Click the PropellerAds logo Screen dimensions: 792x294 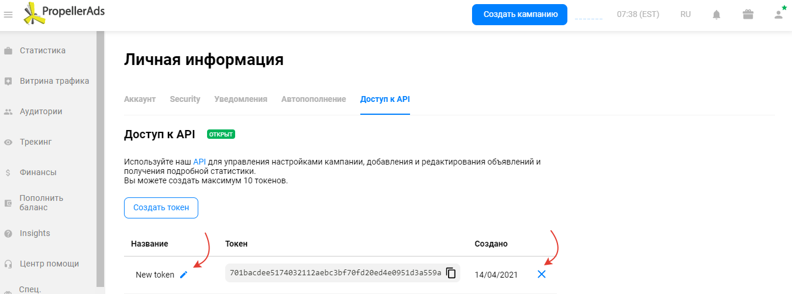click(64, 13)
